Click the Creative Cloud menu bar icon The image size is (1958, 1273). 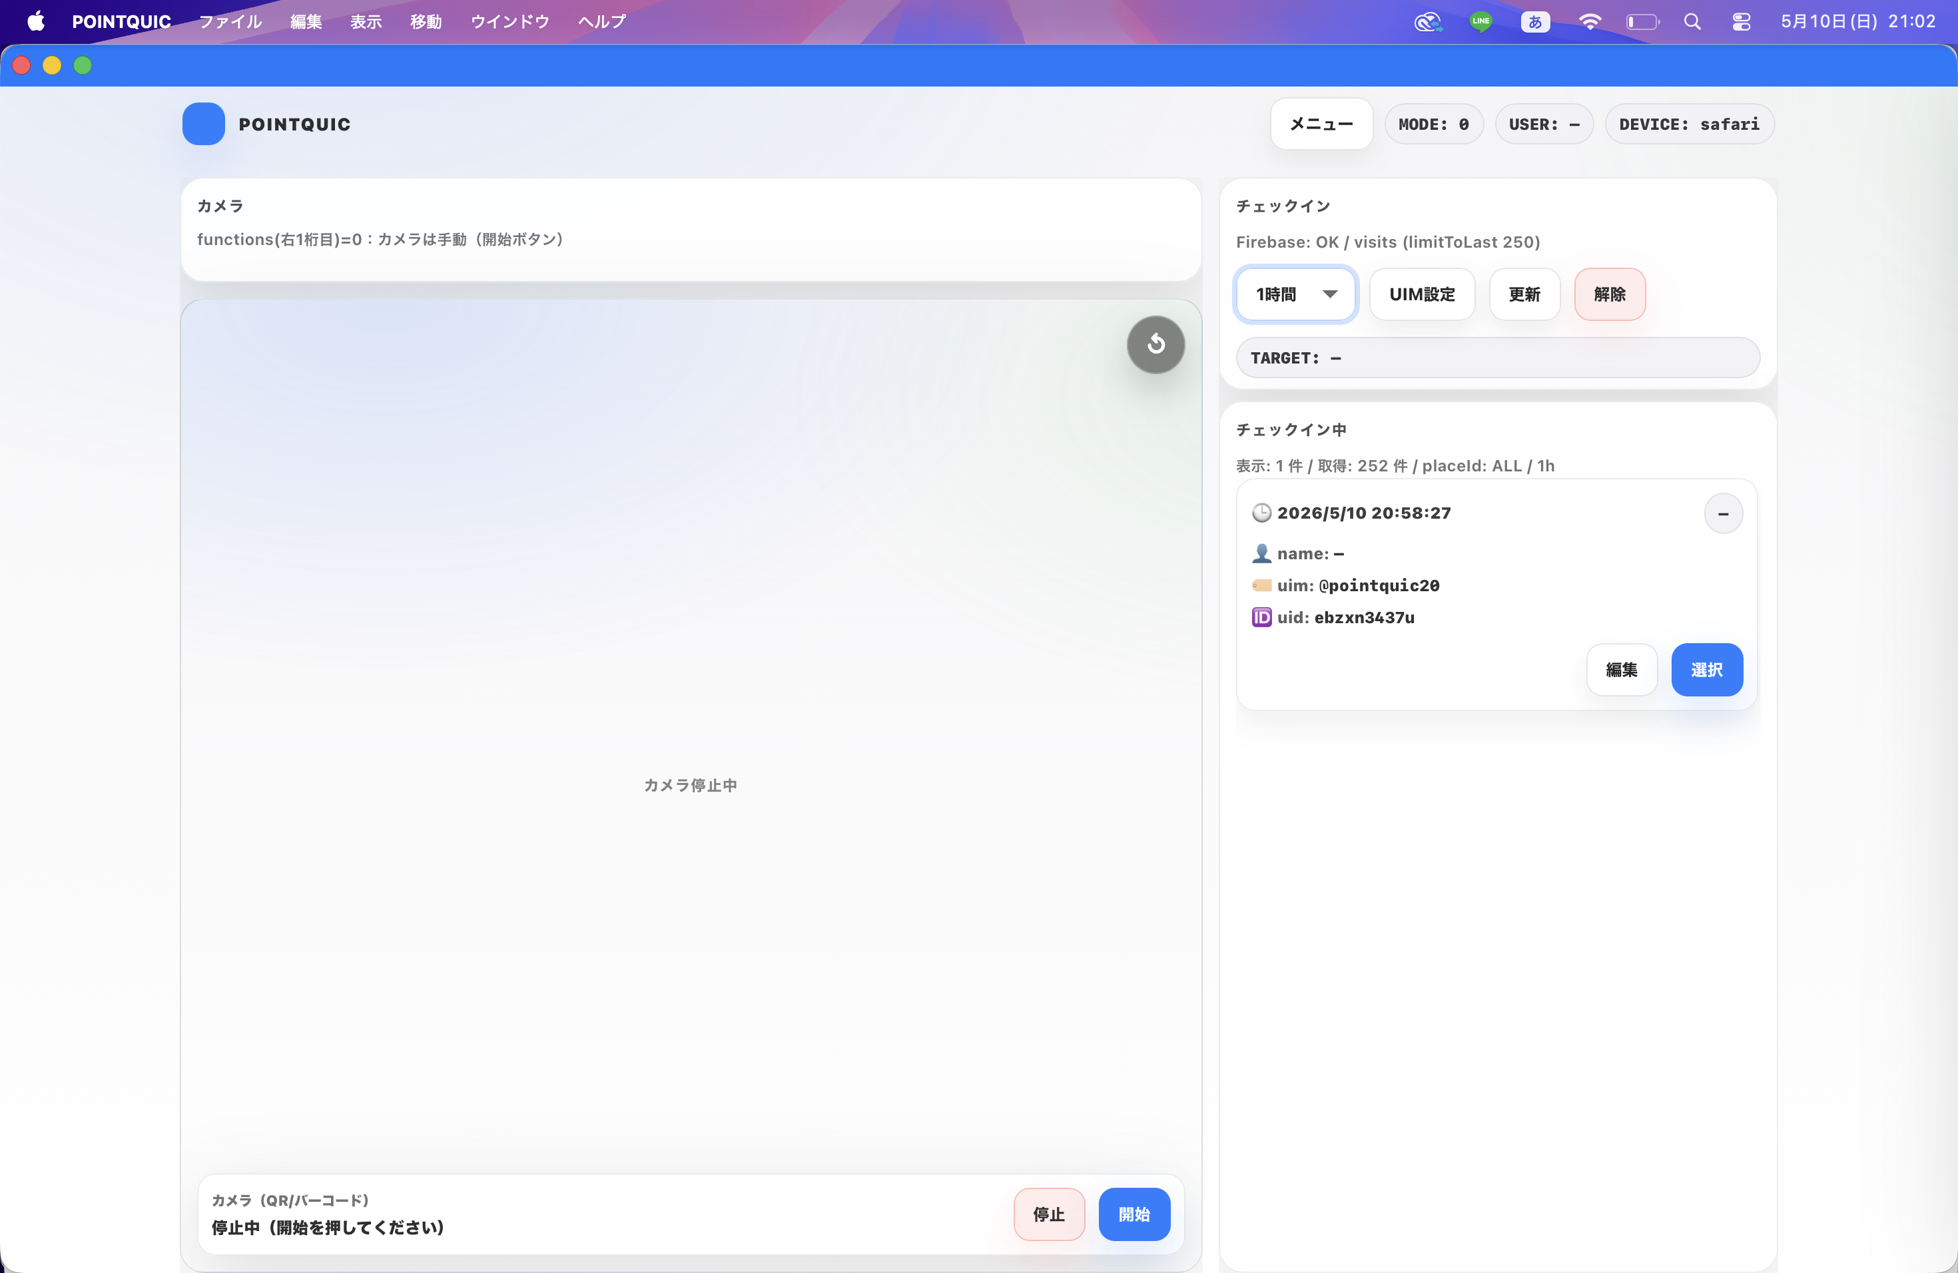pos(1428,21)
